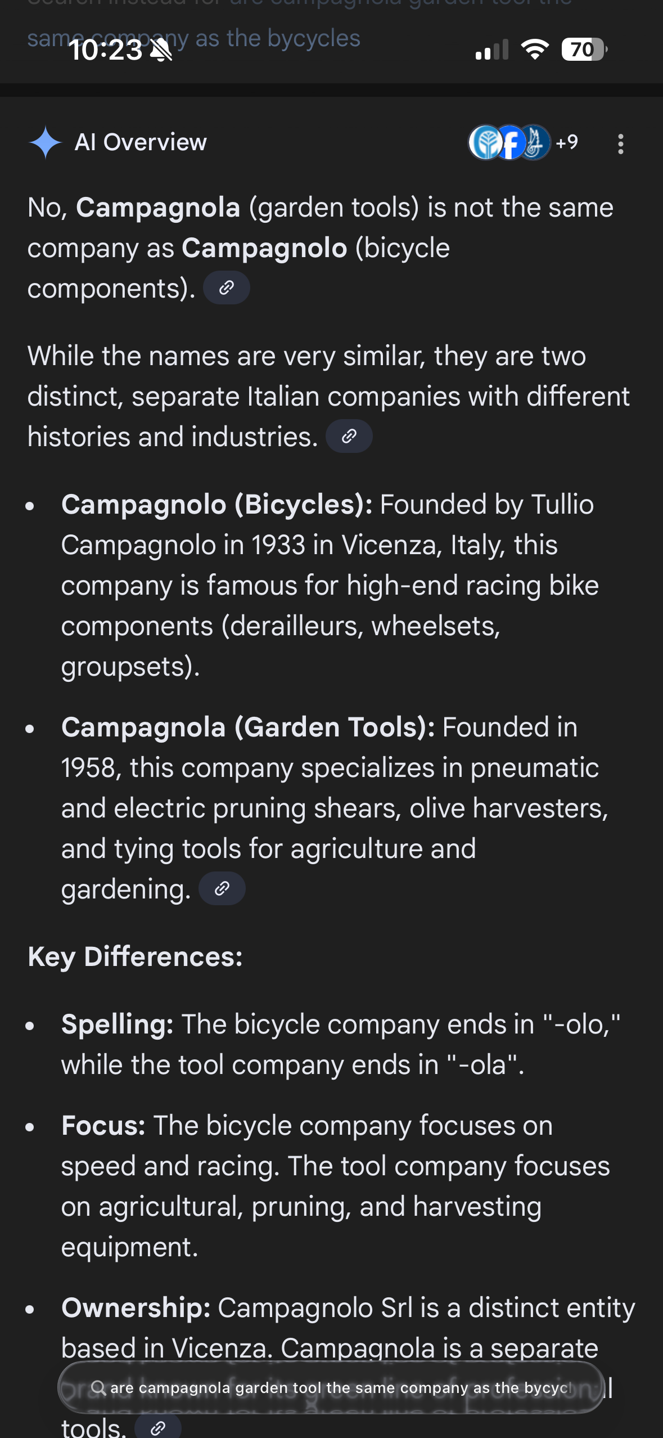Tap the magnifier icon in the search bar
Image resolution: width=663 pixels, height=1438 pixels.
(98, 1388)
